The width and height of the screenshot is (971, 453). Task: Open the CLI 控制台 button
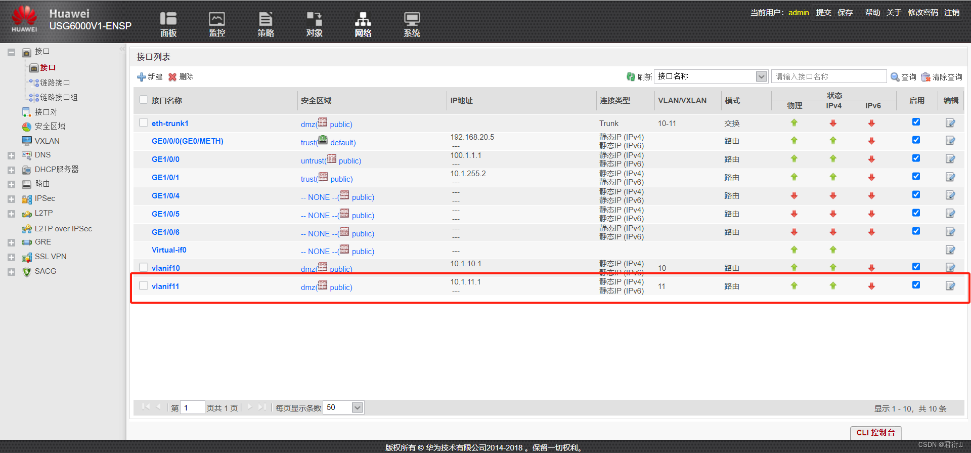(875, 433)
